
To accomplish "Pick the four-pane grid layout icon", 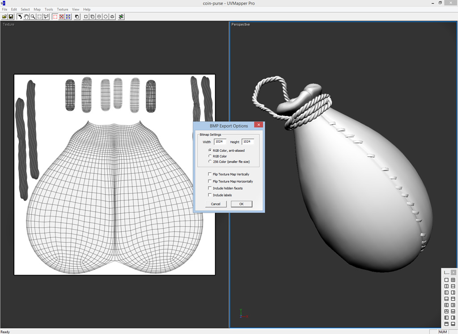I will pos(453,280).
